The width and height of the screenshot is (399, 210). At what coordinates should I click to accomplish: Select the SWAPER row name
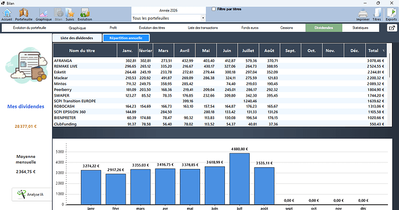coord(61,95)
